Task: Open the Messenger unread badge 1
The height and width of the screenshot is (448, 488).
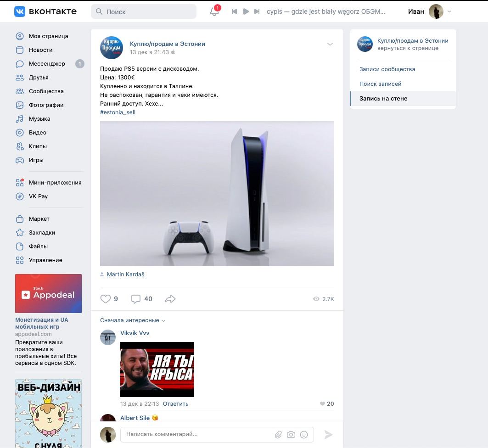Action: click(x=80, y=64)
